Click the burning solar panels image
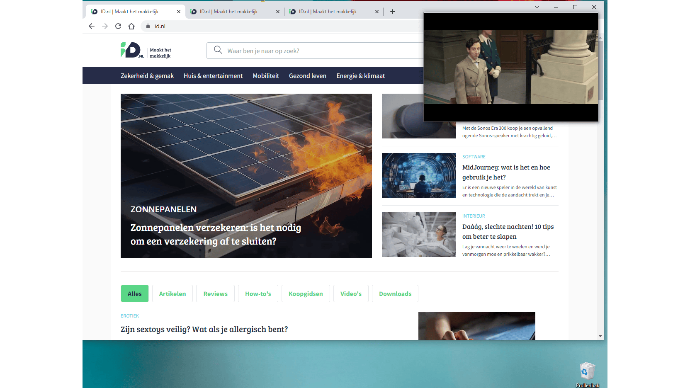This screenshot has height=388, width=690. click(246, 176)
